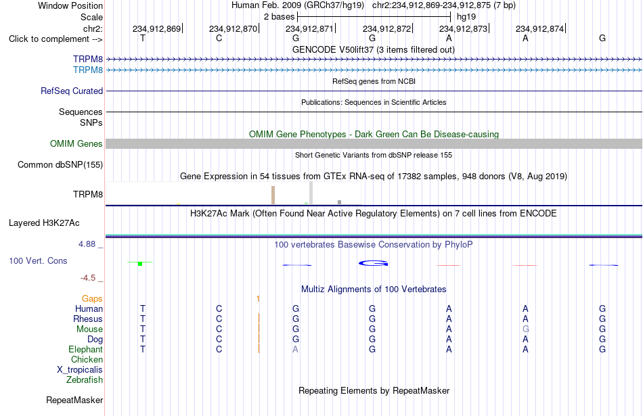643x416 pixels.
Task: Select the Chicken alignment row label
Action: [87, 359]
